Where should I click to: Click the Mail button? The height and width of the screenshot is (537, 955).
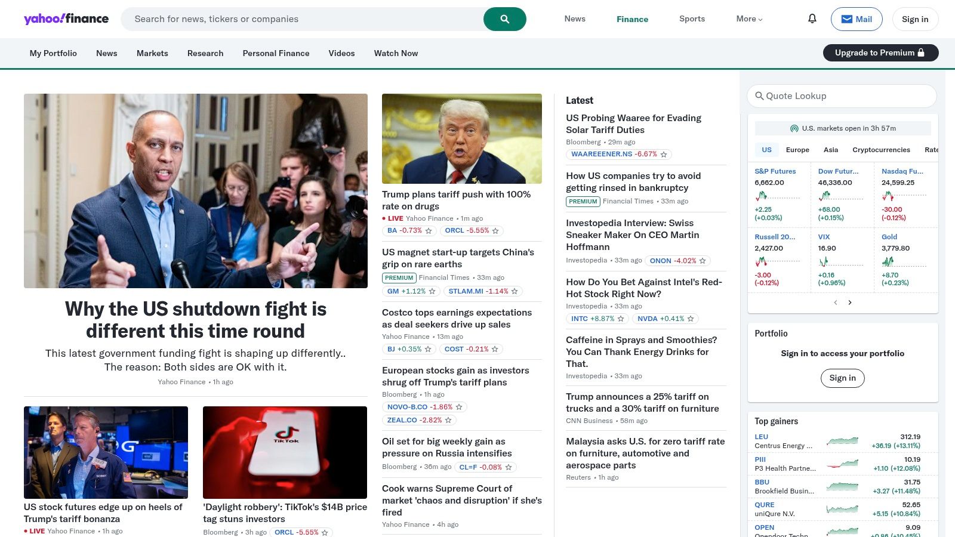[x=857, y=19]
